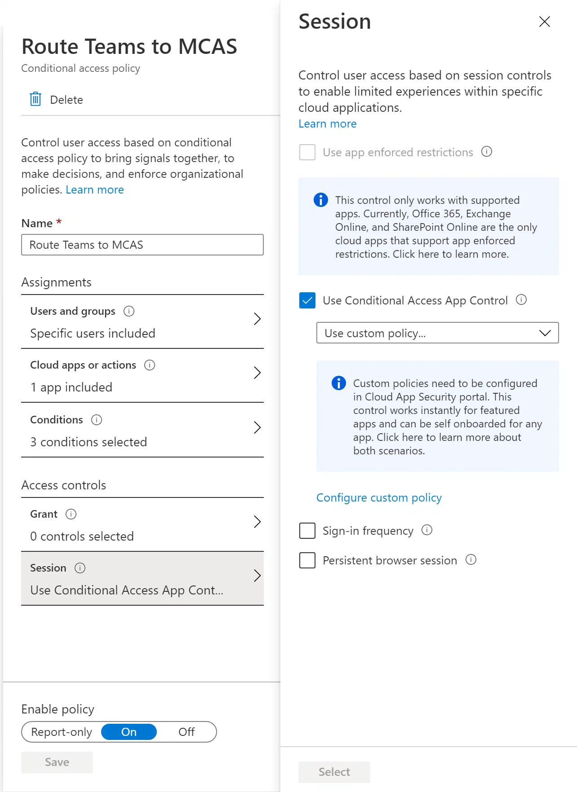This screenshot has height=792, width=577.
Task: Click info icon beside Cloud apps or actions
Action: [150, 365]
